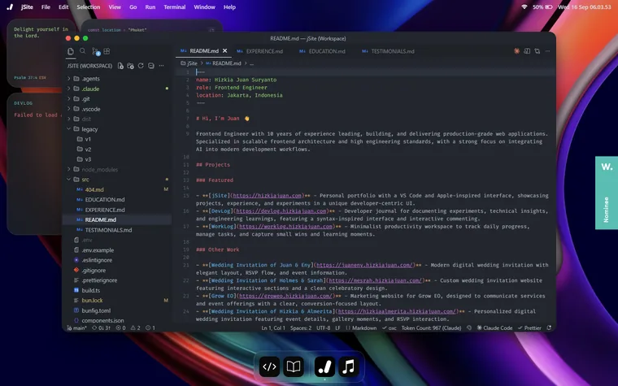The image size is (618, 386).
Task: Open explorer More Actions ellipsis menu
Action: pos(161,66)
